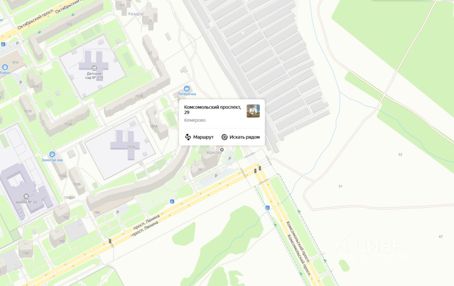Image resolution: width=454 pixels, height=286 pixels.
Task: Click the Детский сад № 219 icon
Action: coord(94,68)
